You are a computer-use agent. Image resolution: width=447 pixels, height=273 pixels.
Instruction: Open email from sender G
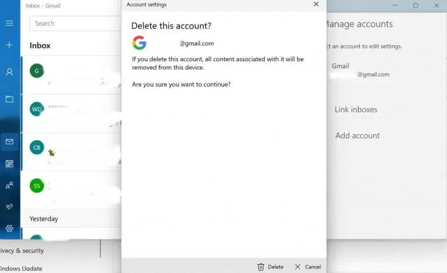coord(71,75)
